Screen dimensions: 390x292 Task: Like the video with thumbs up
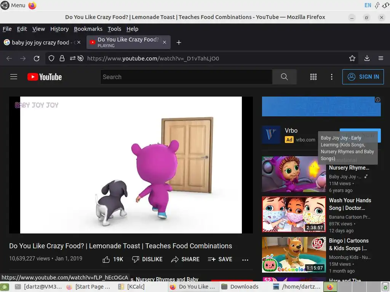click(x=113, y=259)
